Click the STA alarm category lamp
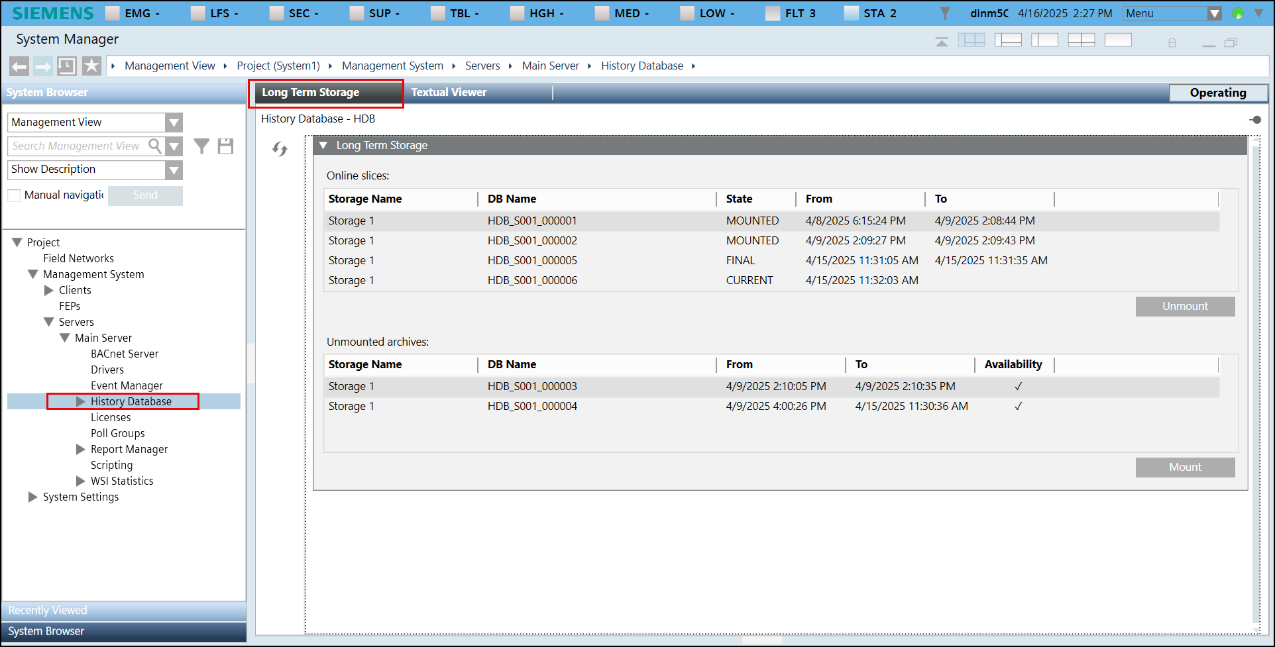 point(852,13)
